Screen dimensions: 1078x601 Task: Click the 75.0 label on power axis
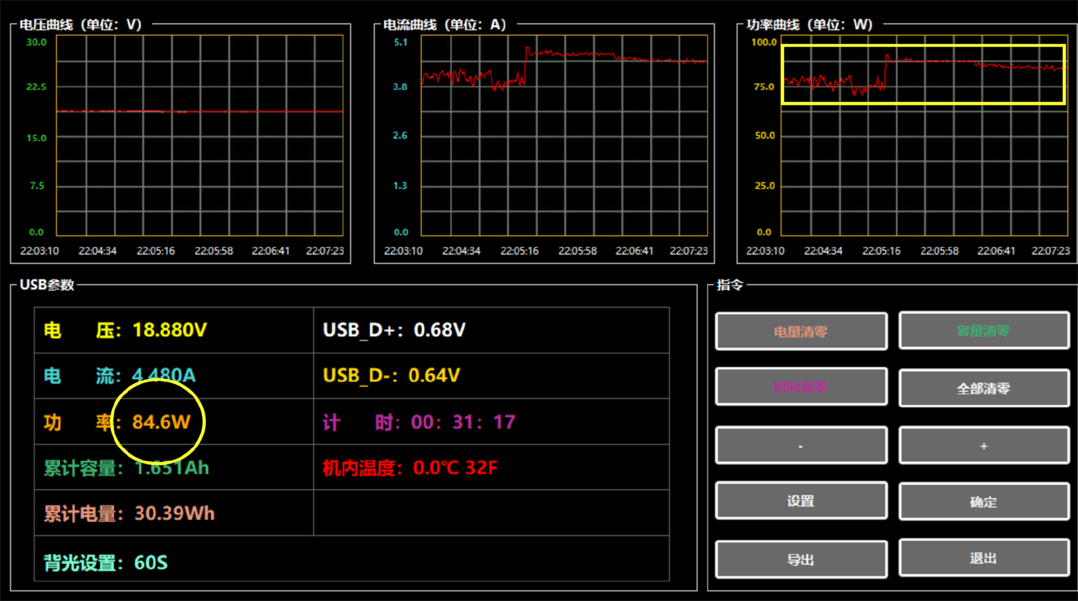[x=764, y=86]
